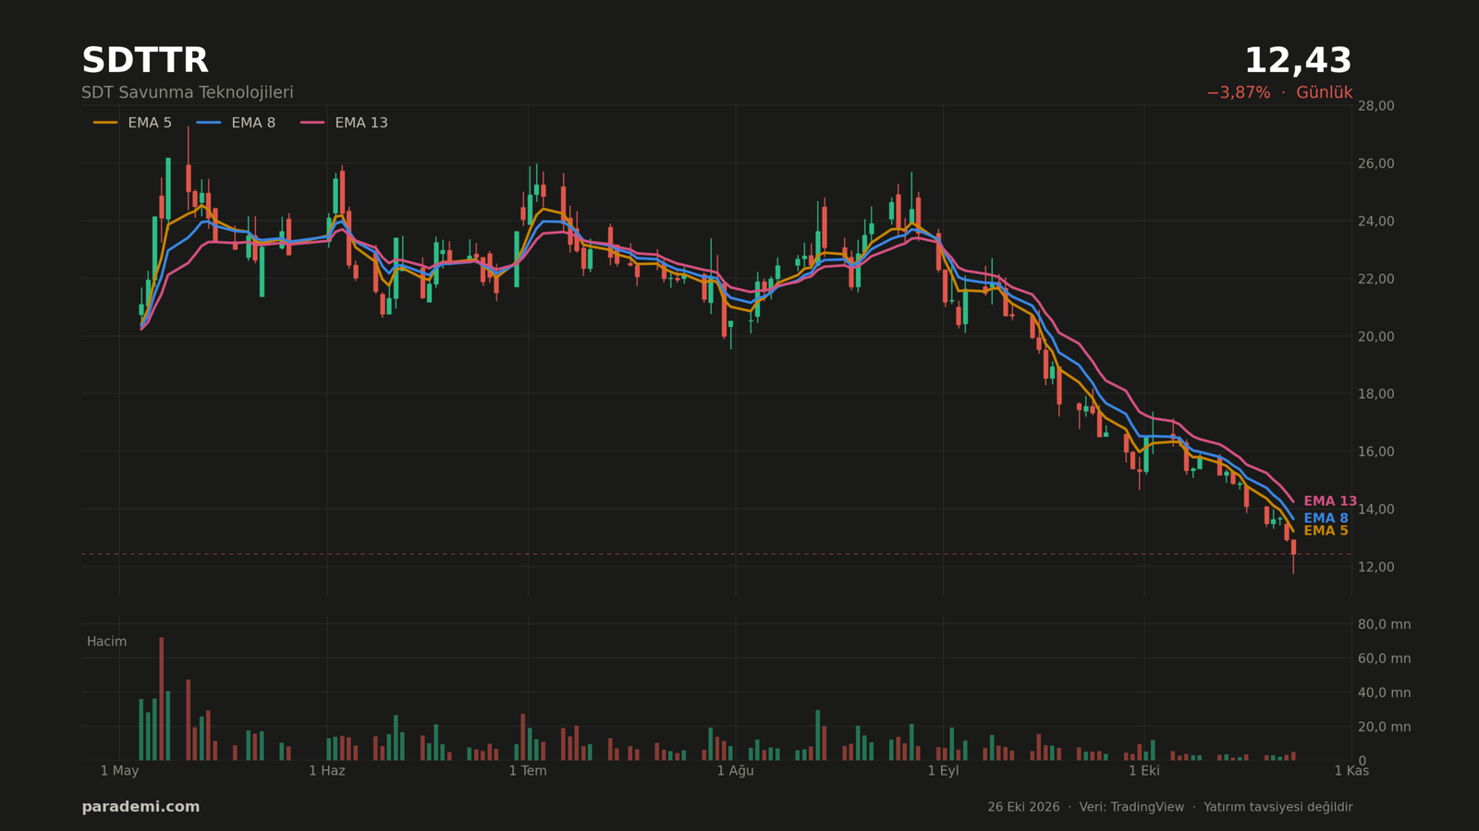The width and height of the screenshot is (1479, 831).
Task: Click the pink EMA 13 legend line
Action: pos(312,123)
